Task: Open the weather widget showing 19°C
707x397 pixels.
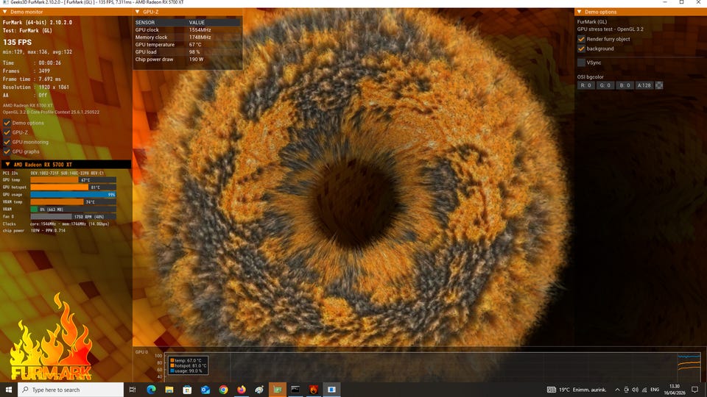Action: tap(577, 390)
